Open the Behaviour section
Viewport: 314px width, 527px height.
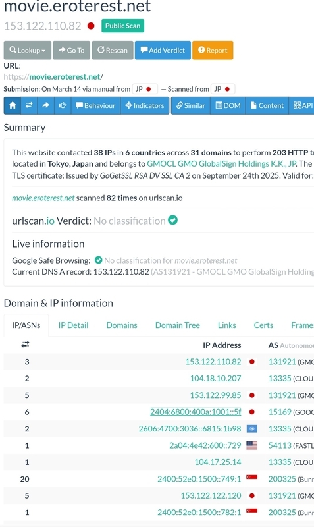[95, 105]
